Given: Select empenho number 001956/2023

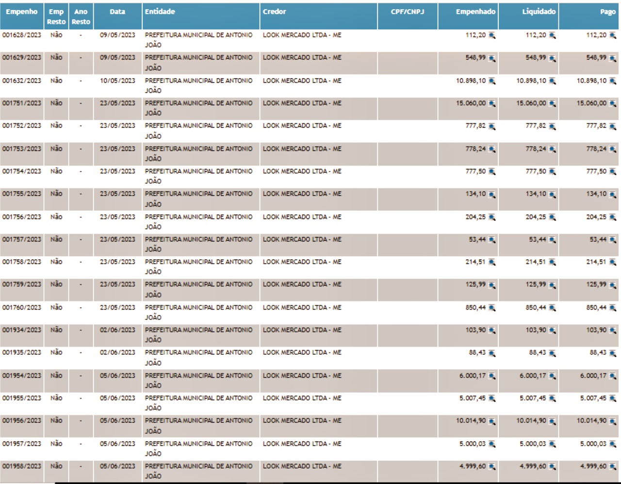Looking at the screenshot, I should tap(22, 420).
